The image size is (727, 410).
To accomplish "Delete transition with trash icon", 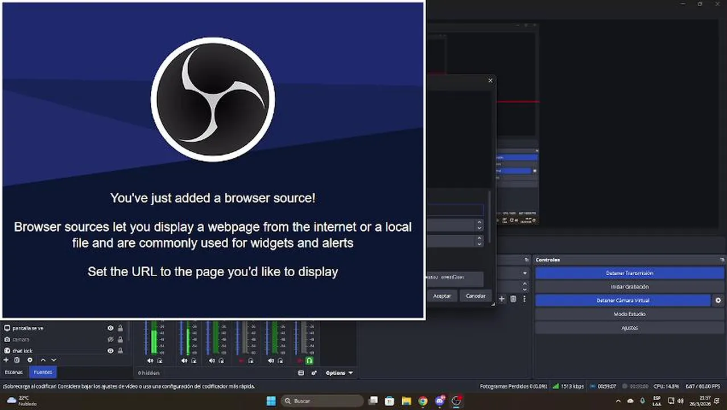I will [x=513, y=299].
